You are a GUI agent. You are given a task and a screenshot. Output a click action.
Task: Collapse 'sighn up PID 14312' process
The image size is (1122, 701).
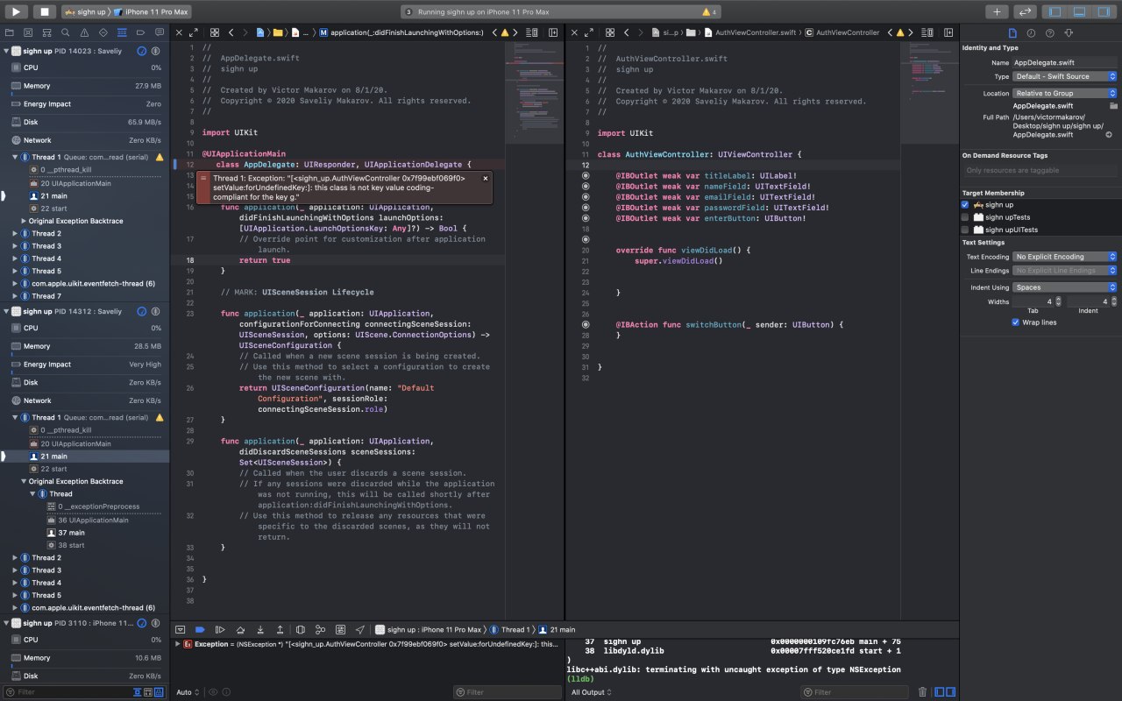pyautogui.click(x=6, y=311)
